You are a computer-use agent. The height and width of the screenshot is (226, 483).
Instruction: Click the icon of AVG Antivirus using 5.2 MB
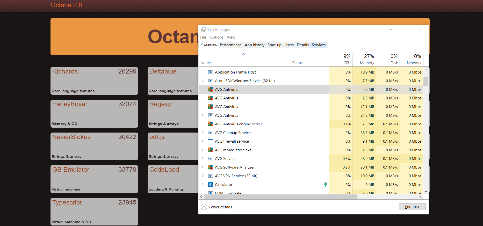point(211,89)
